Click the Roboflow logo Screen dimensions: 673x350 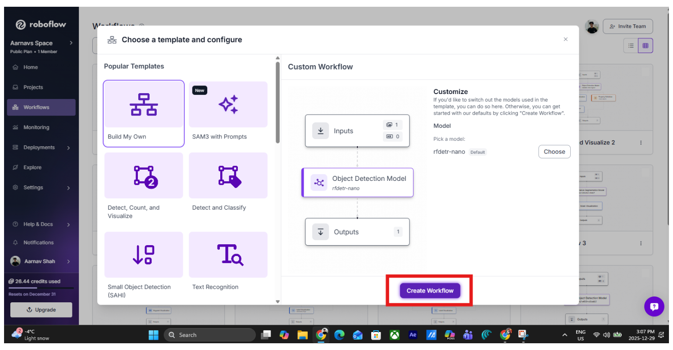tap(41, 25)
